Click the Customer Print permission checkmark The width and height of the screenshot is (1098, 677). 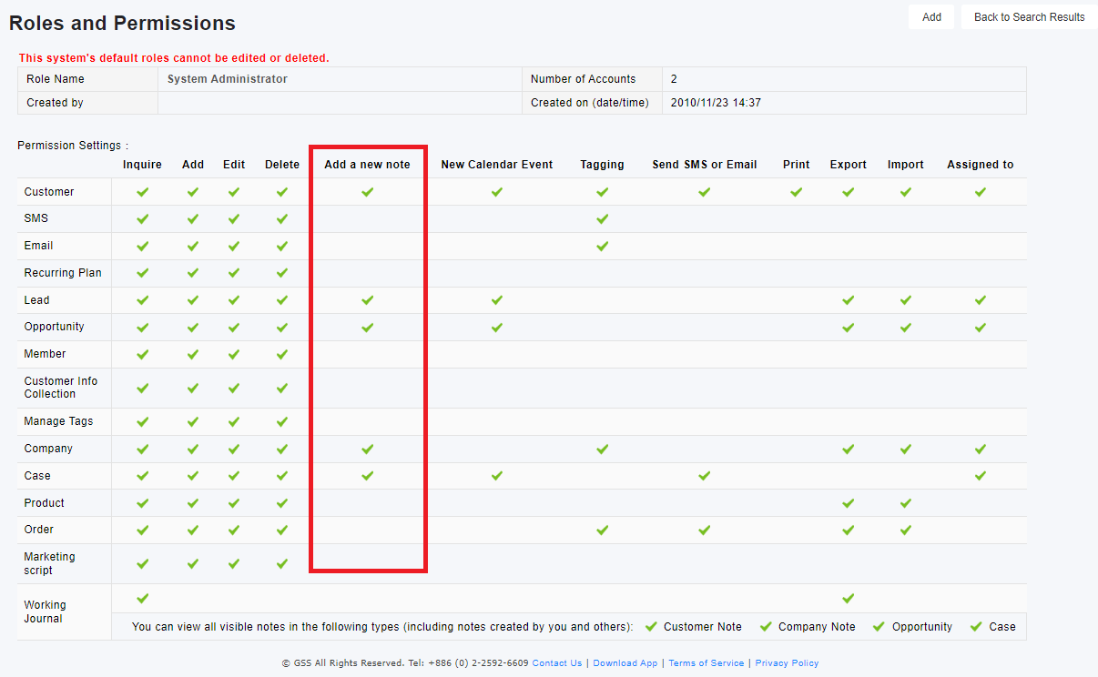796,192
